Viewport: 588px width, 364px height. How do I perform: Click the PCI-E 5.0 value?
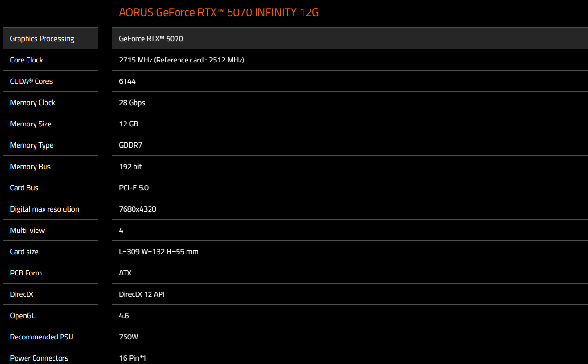pos(134,188)
